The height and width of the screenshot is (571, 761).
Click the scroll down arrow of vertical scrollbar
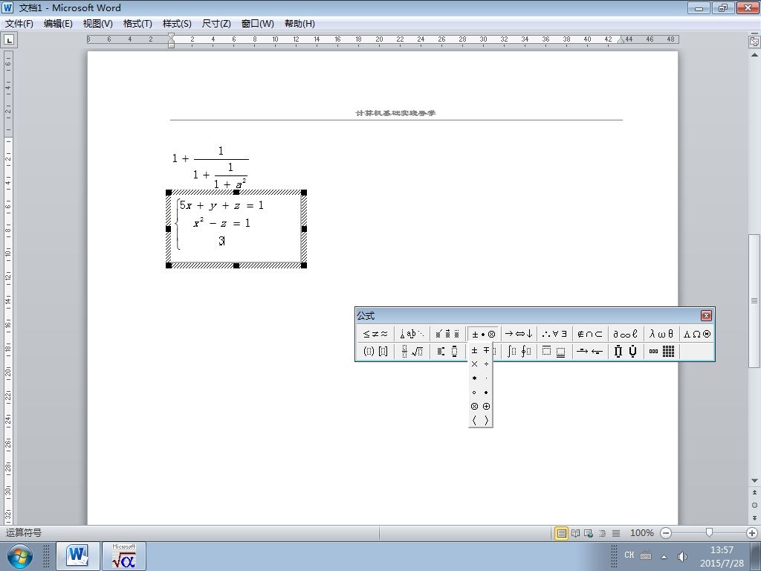point(754,481)
